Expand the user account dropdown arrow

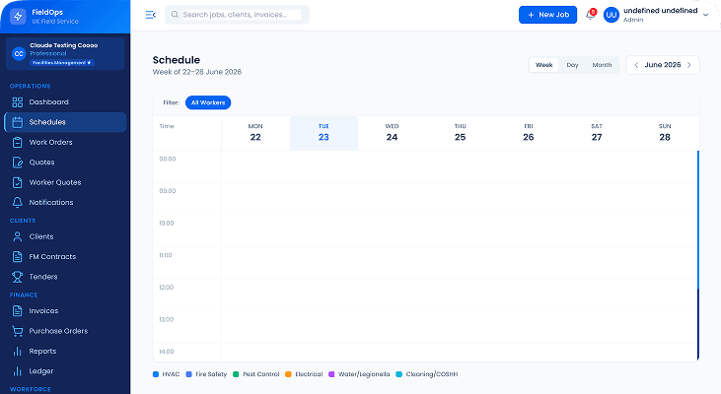tap(706, 15)
